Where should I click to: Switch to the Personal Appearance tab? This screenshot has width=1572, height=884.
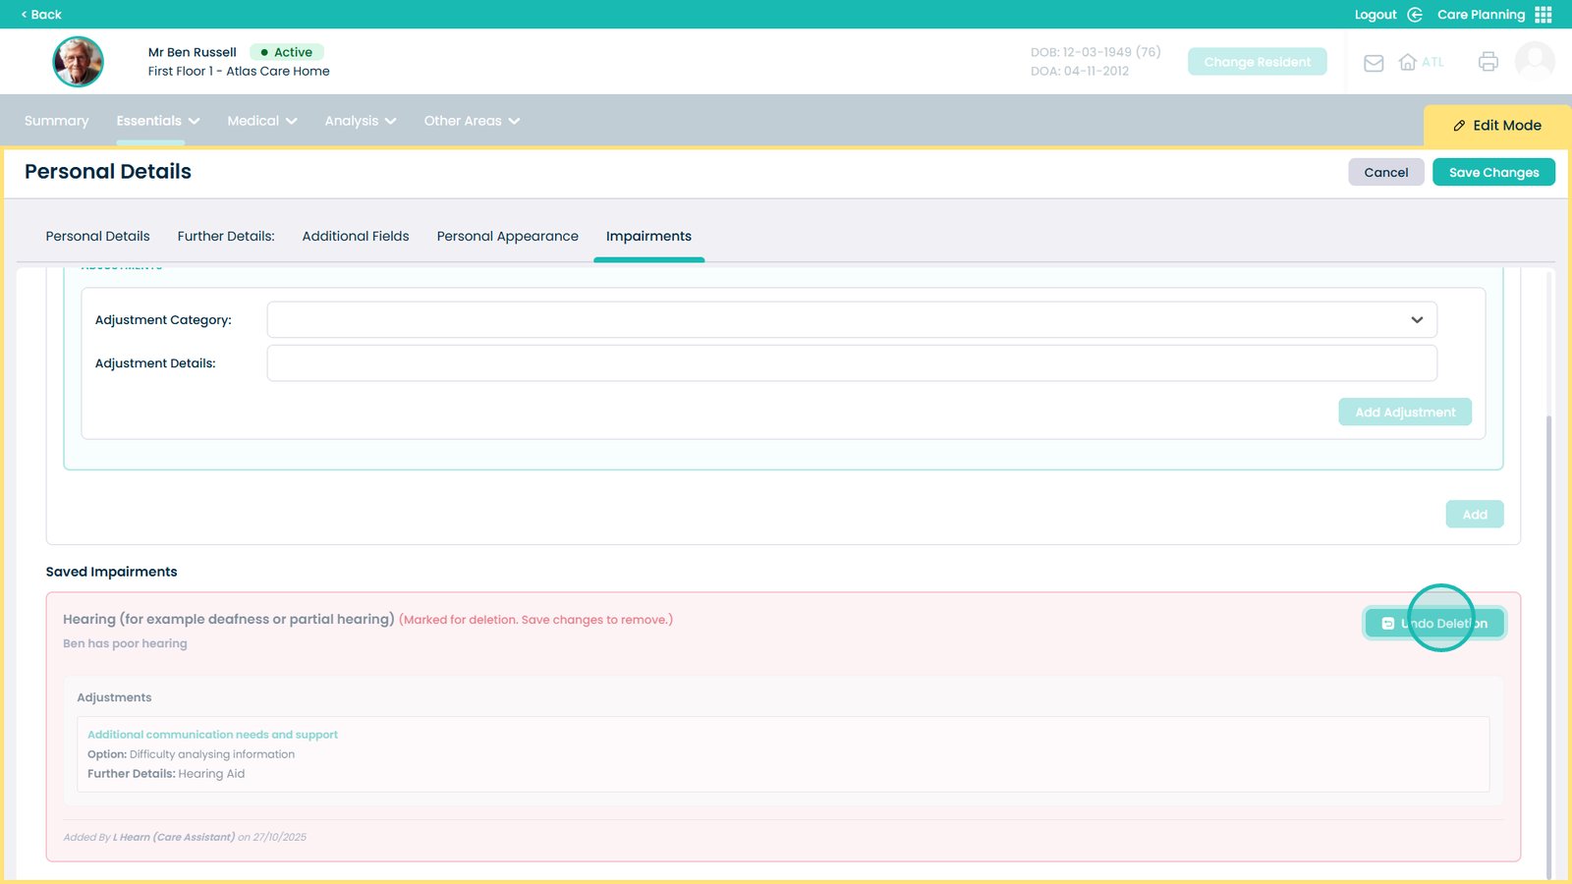pos(507,237)
